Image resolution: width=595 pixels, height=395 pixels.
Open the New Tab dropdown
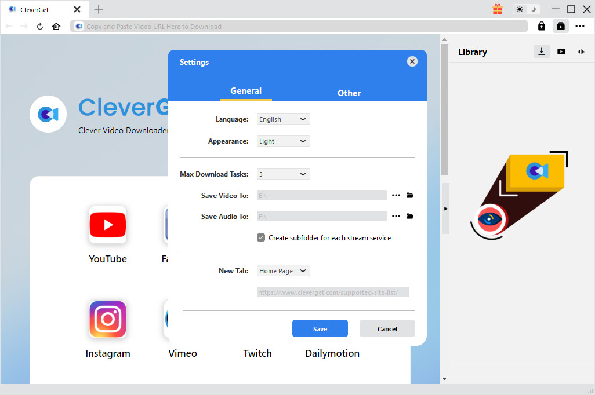coord(283,270)
